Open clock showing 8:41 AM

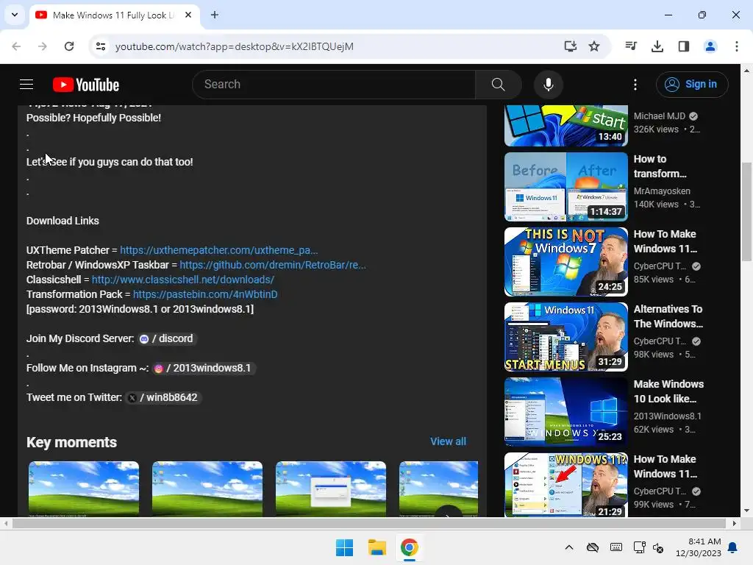pos(699,547)
